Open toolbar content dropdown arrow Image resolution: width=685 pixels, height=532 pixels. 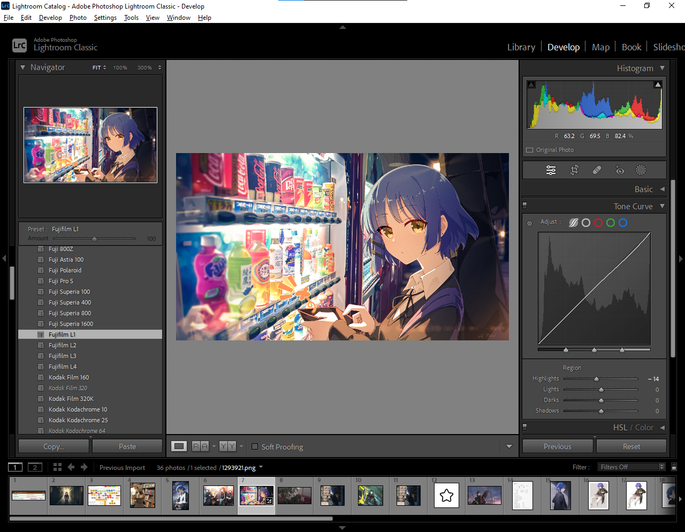click(509, 446)
